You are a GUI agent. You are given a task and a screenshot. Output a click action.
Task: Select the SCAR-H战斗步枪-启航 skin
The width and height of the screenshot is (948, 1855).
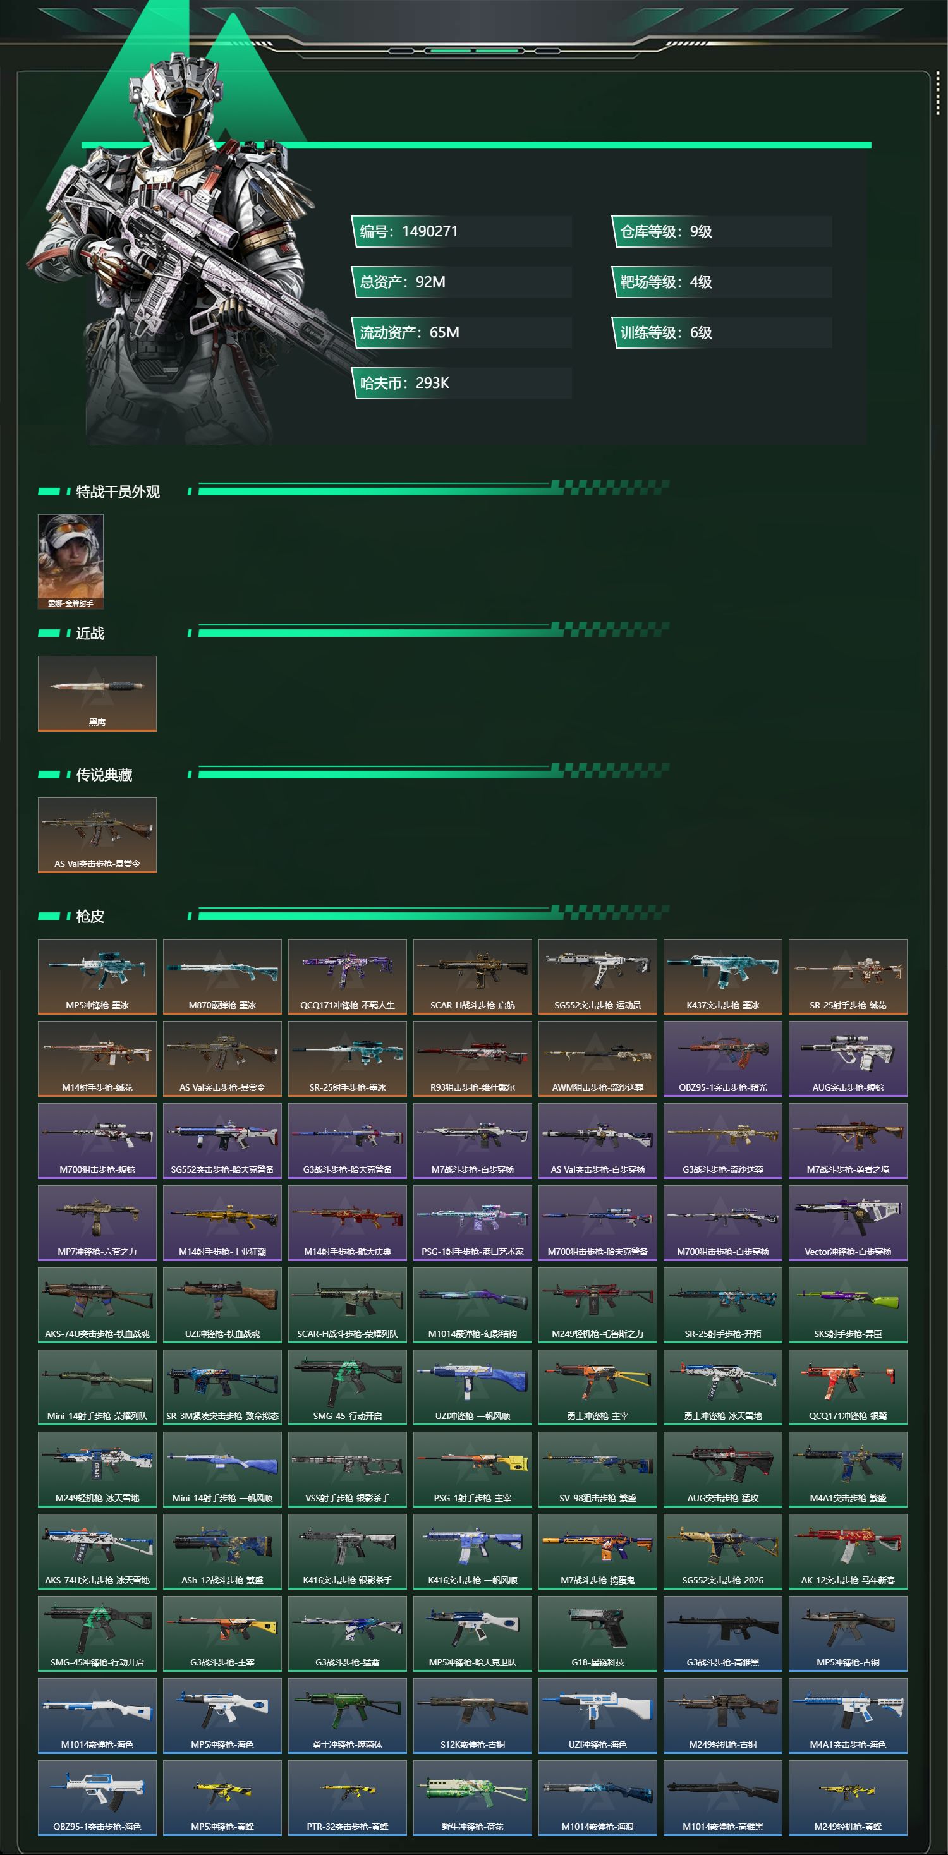[473, 977]
